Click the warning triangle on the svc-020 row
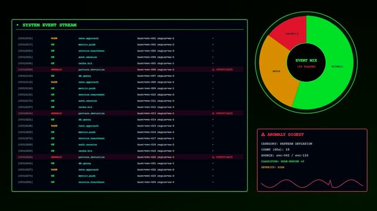377x211 pixels. tap(213, 157)
